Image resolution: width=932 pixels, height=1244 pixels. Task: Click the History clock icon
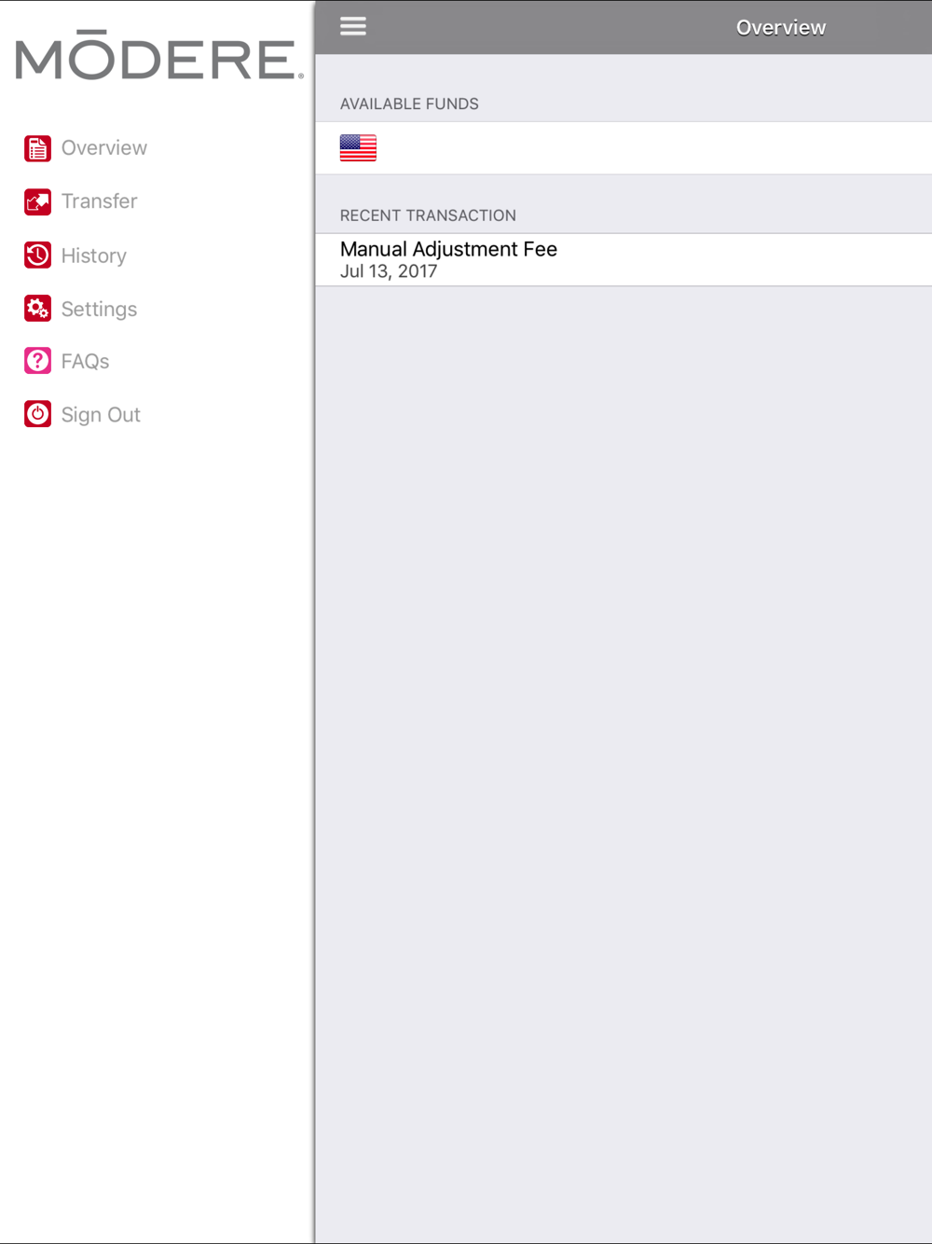pyautogui.click(x=37, y=256)
